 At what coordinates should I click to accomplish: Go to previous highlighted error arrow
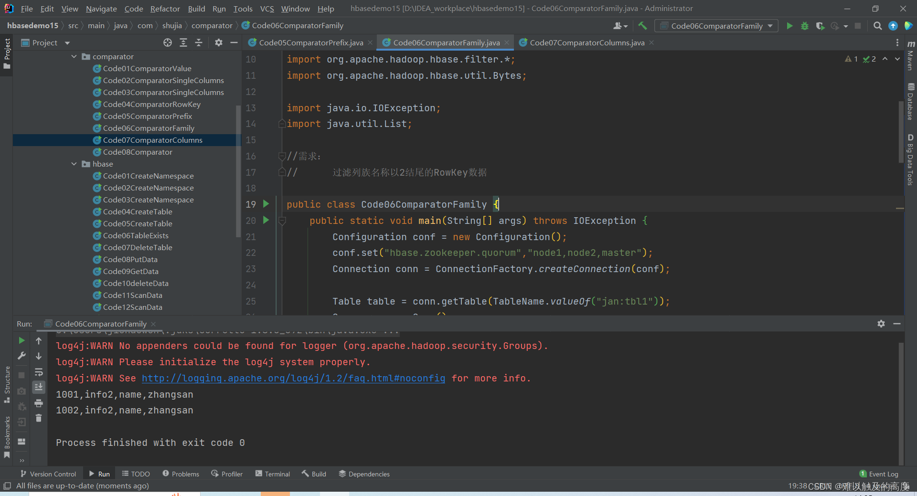885,59
